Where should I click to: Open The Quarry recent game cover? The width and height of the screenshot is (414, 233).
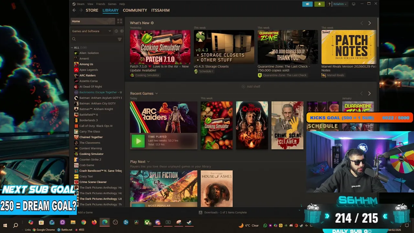252,126
